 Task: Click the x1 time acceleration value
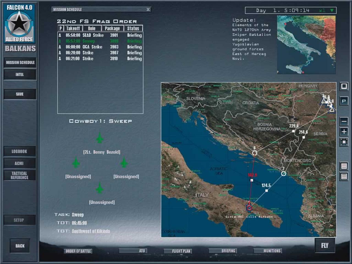pyautogui.click(x=322, y=10)
